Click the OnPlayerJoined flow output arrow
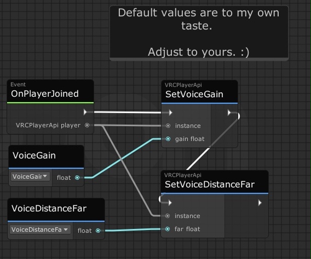Image resolution: width=311 pixels, height=259 pixels. (x=85, y=112)
